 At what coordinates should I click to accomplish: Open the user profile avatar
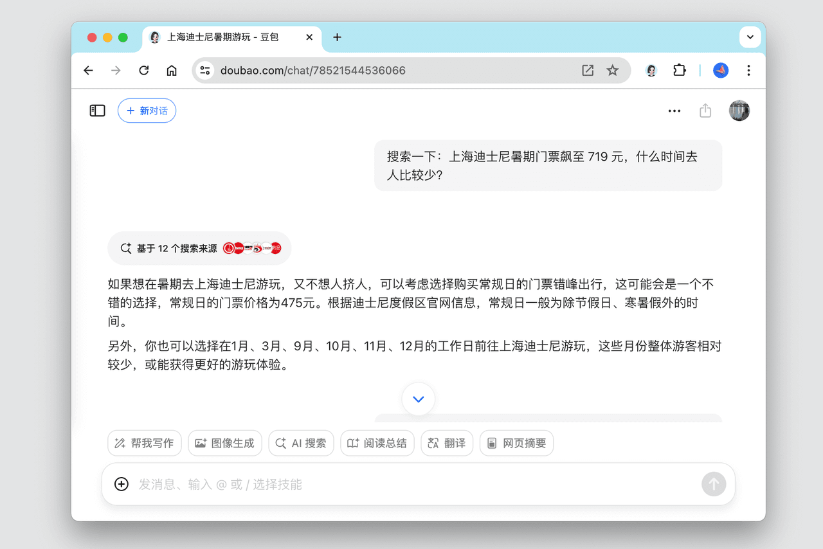(x=739, y=111)
